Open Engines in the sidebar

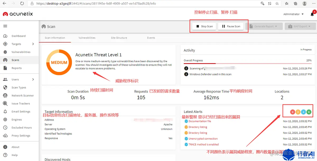pyautogui.click(x=17, y=120)
